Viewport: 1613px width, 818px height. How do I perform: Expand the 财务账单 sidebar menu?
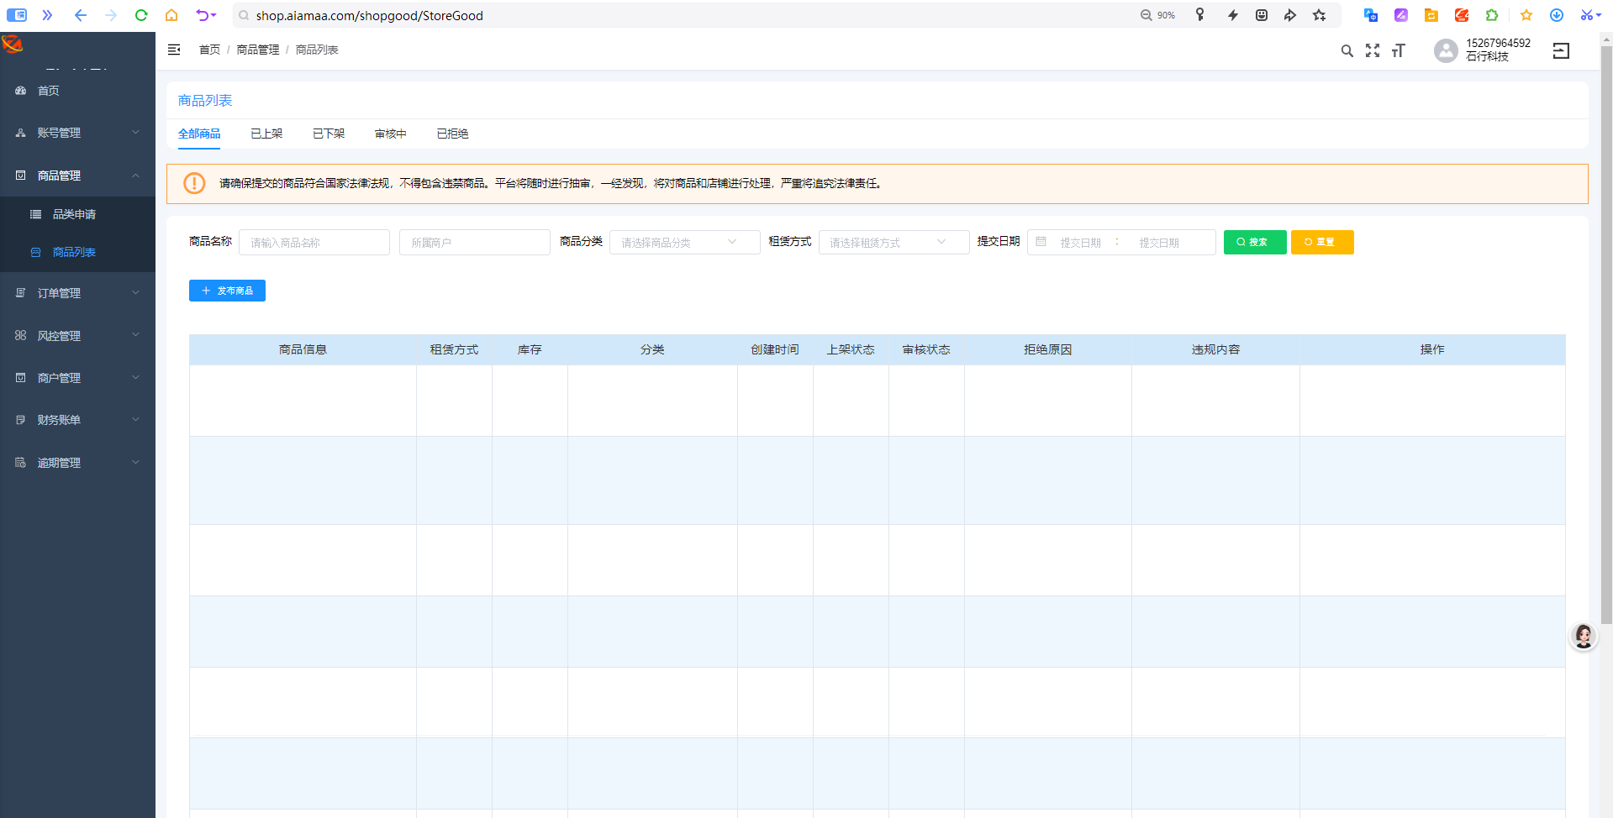[x=77, y=420]
